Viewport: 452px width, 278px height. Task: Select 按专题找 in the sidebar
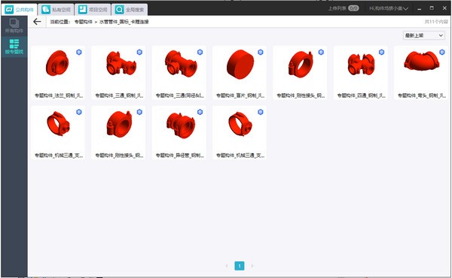point(14,47)
